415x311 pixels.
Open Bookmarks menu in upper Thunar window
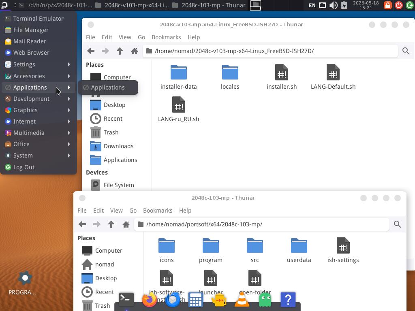click(x=166, y=37)
